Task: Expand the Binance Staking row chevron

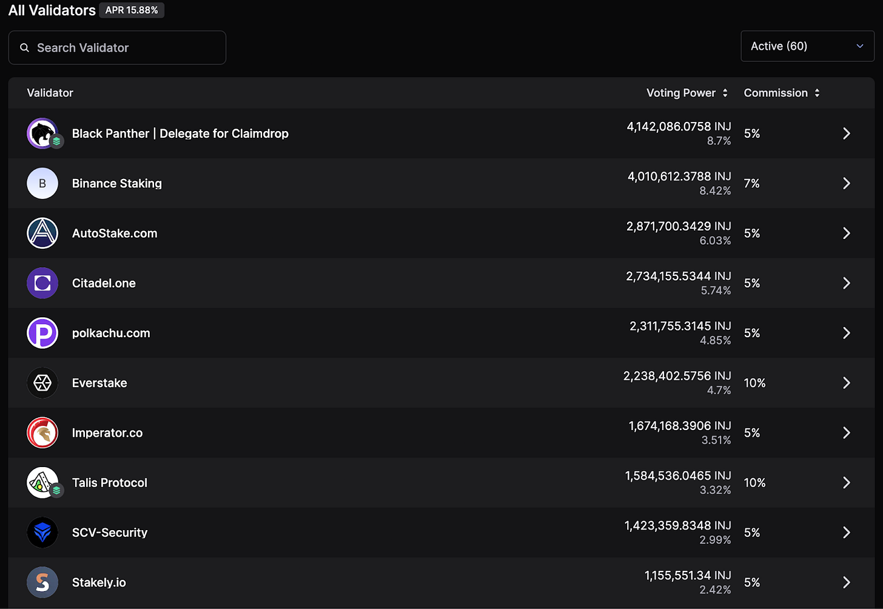Action: coord(847,183)
